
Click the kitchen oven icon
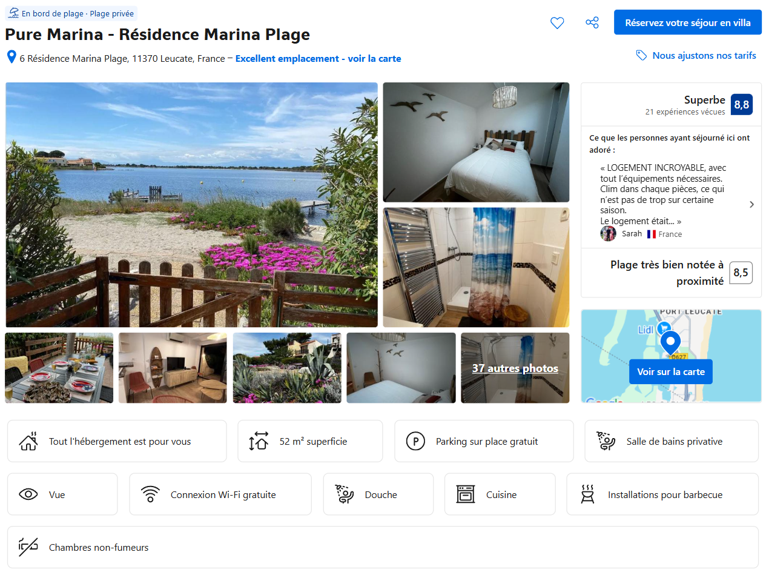pyautogui.click(x=466, y=494)
